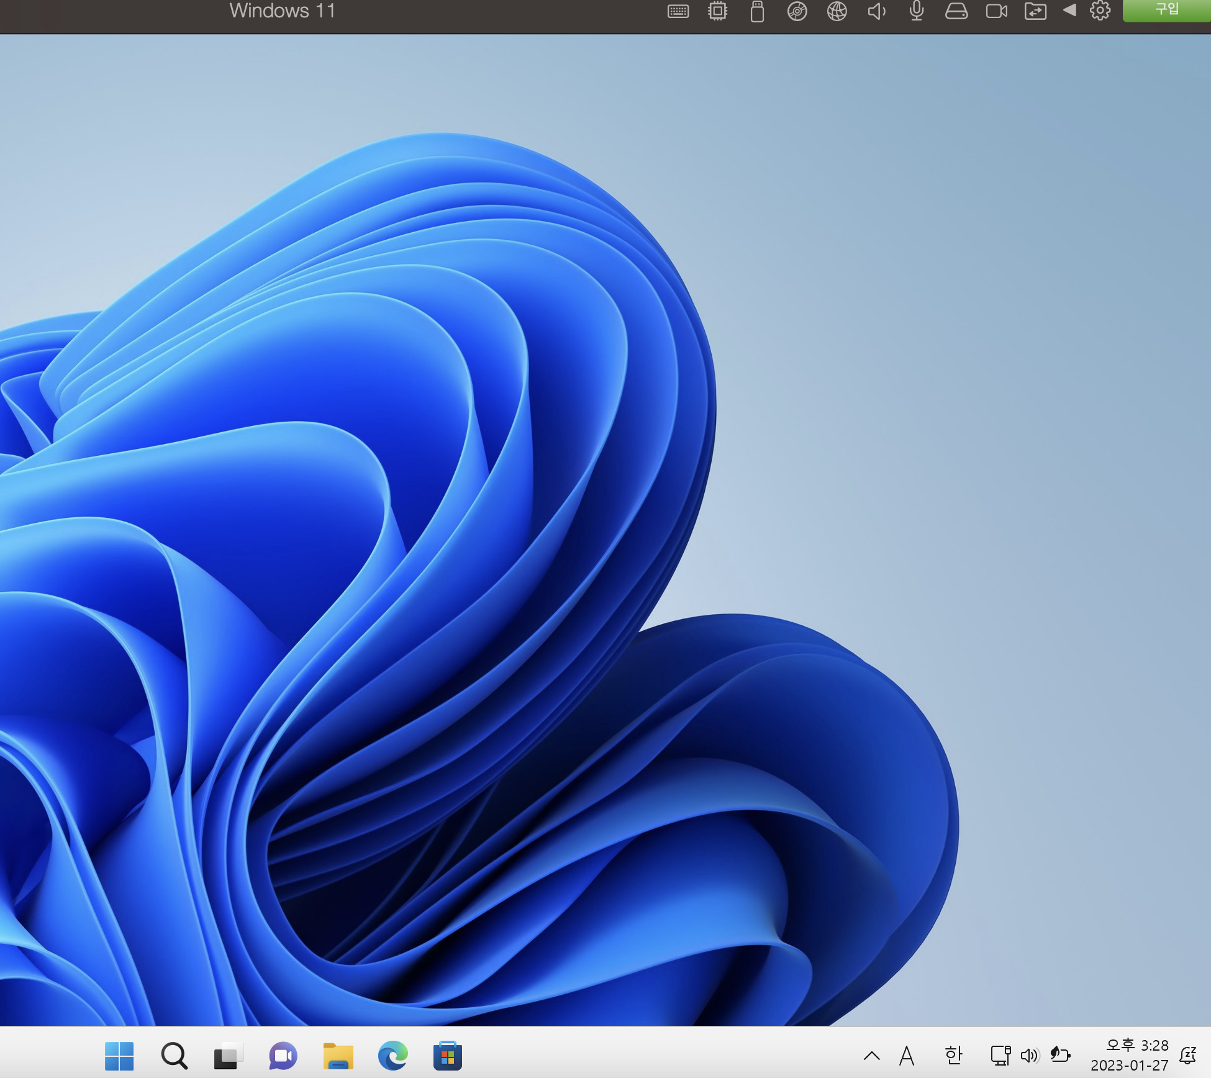Click the VM toolbar speaker icon
The height and width of the screenshot is (1078, 1211).
point(876,11)
